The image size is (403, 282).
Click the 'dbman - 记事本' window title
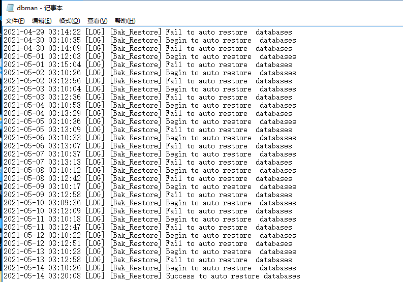point(40,8)
